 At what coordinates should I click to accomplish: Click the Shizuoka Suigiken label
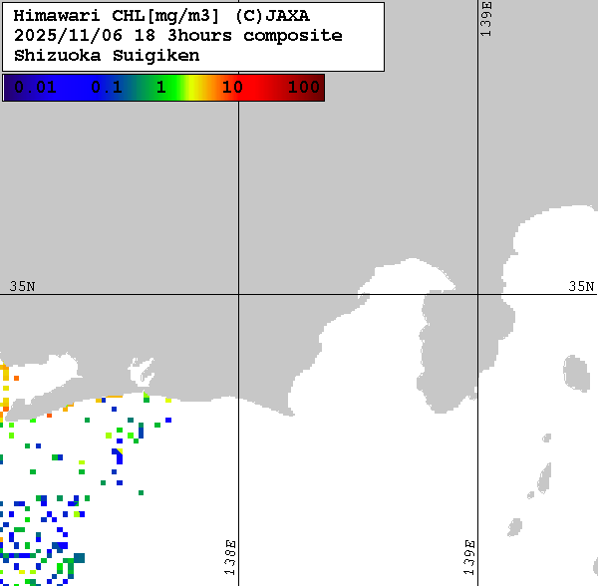pos(106,56)
